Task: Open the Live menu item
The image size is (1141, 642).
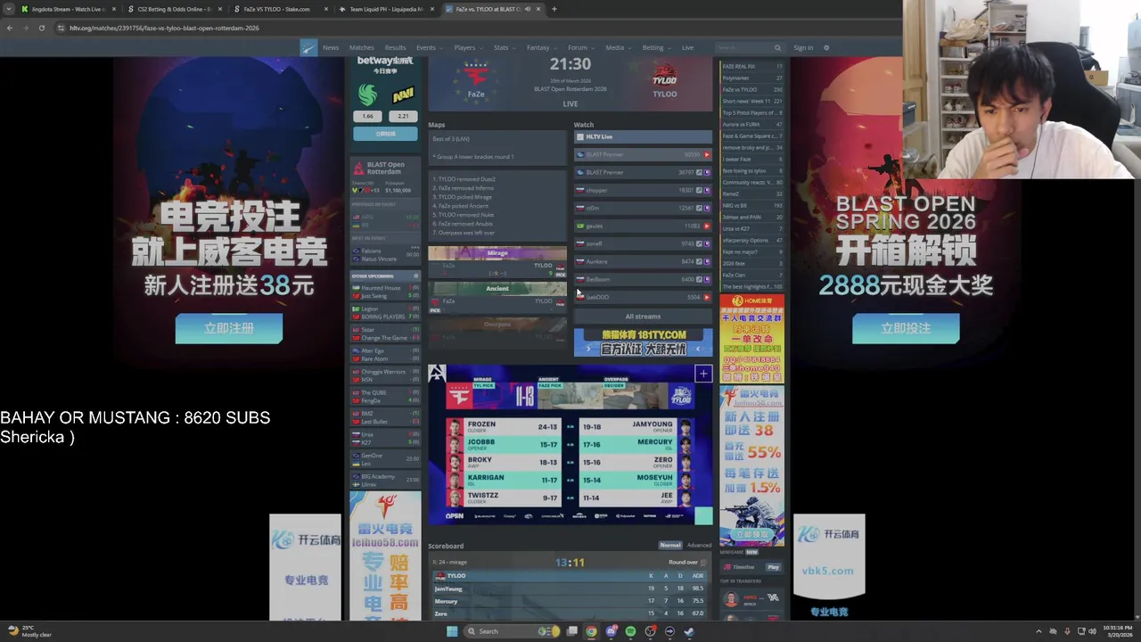Action: (687, 47)
